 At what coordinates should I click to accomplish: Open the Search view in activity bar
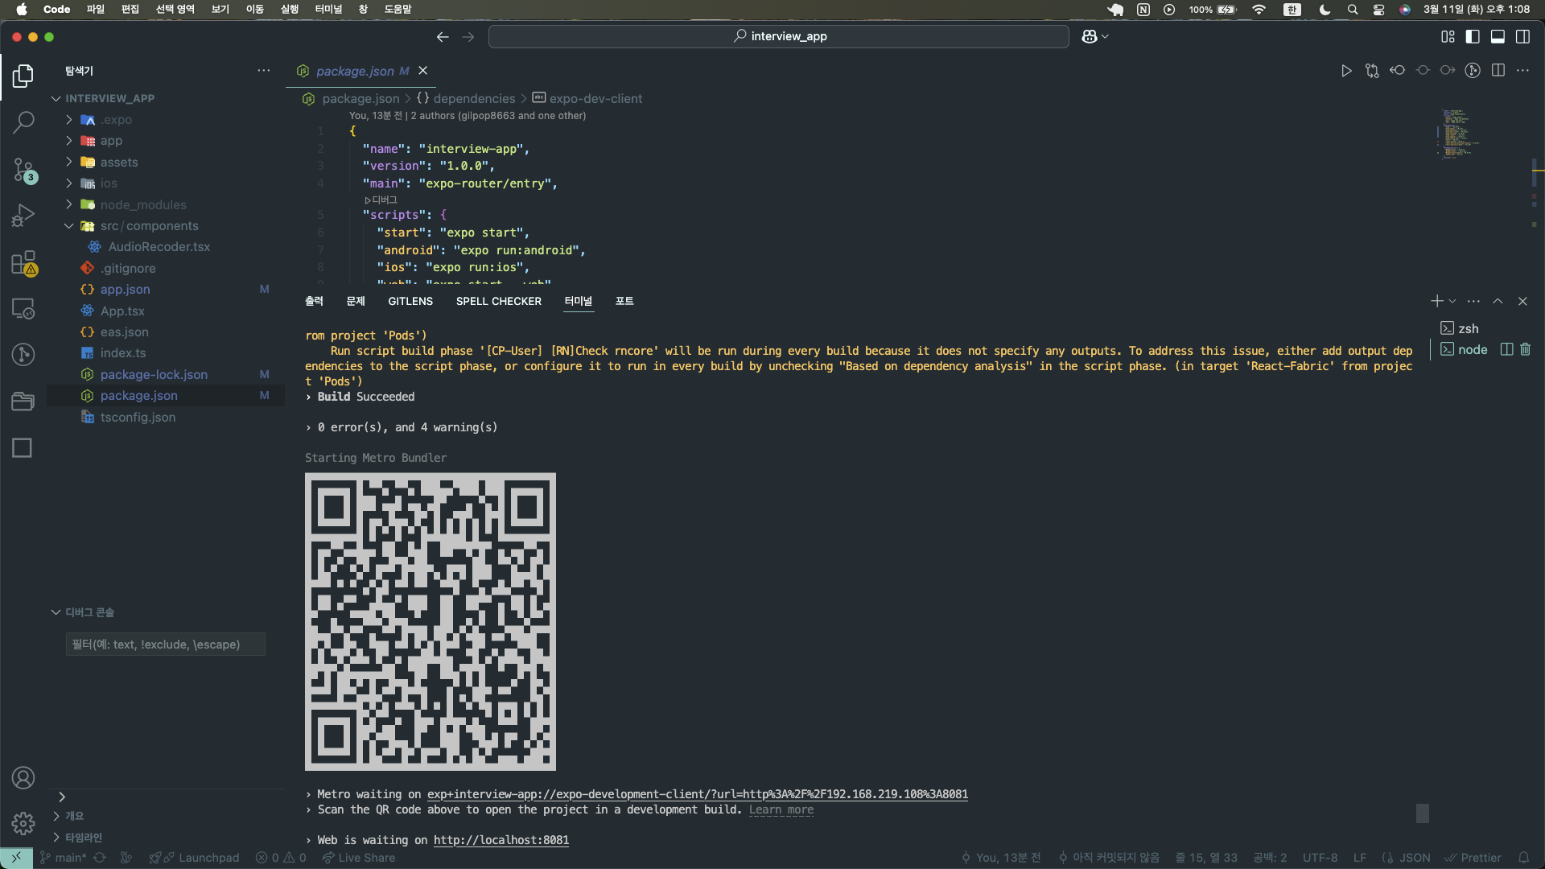pyautogui.click(x=23, y=122)
